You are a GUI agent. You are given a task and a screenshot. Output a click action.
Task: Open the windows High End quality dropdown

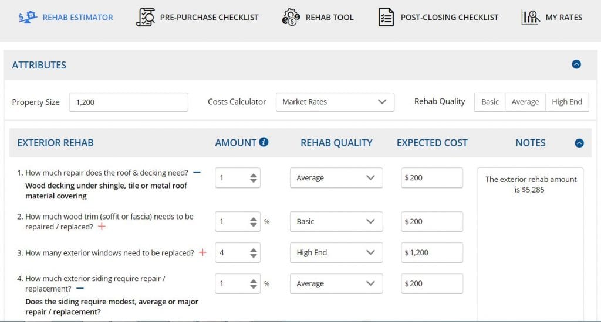point(336,253)
